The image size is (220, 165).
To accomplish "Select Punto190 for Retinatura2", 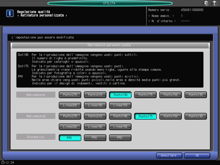I will pyautogui.click(x=120, y=116).
